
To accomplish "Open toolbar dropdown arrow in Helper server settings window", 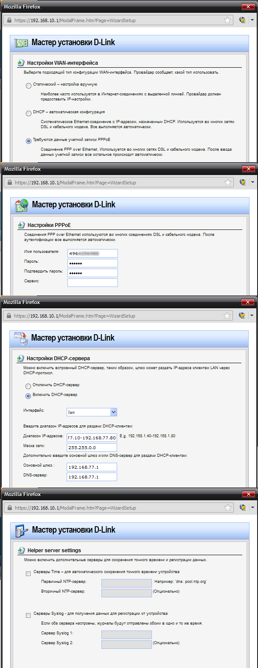I will pos(252,507).
